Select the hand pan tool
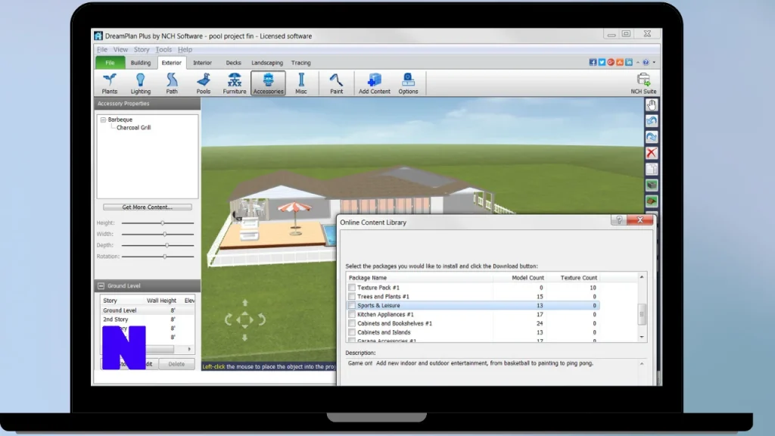The width and height of the screenshot is (775, 436). pyautogui.click(x=652, y=104)
